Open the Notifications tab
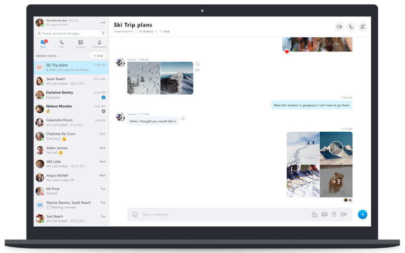The height and width of the screenshot is (253, 405). (x=100, y=44)
